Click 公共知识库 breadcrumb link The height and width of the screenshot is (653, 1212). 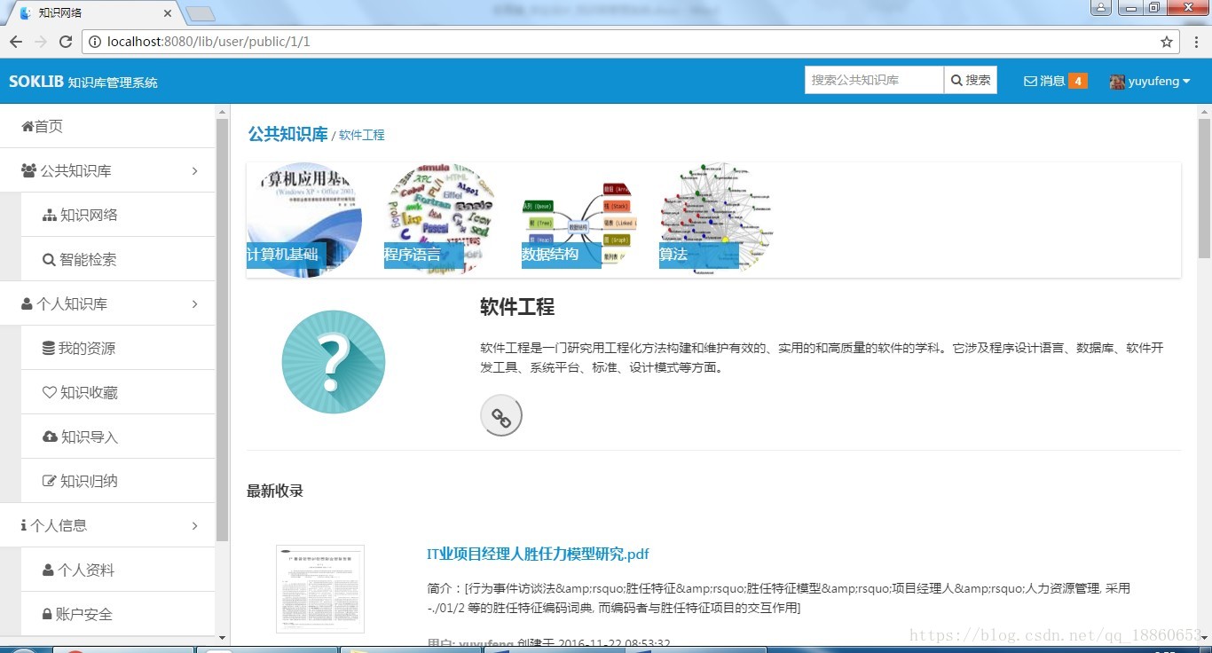[287, 134]
